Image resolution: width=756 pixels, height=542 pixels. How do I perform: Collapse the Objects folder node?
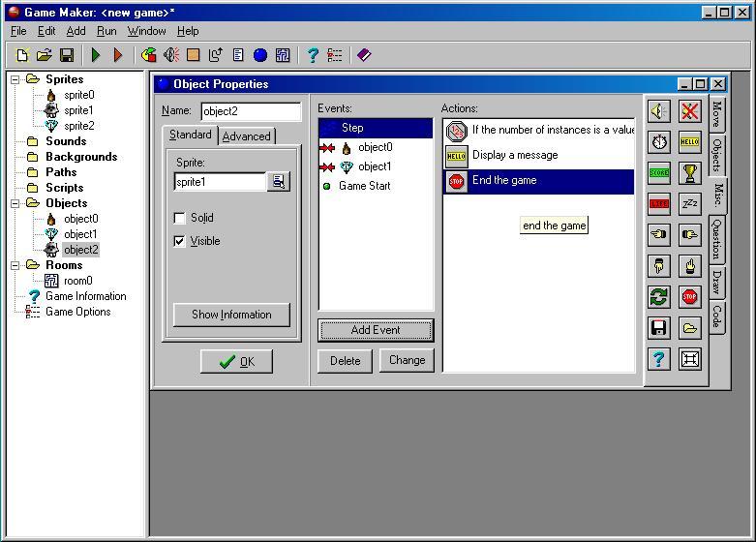pyautogui.click(x=15, y=203)
